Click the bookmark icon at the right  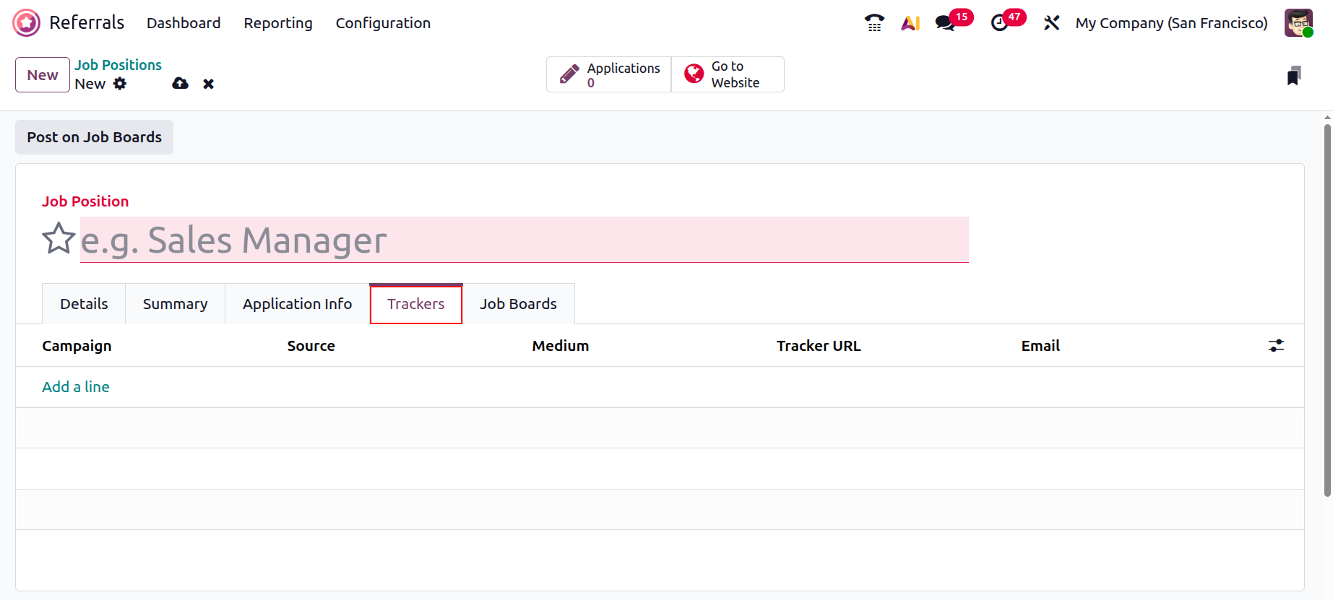1294,75
